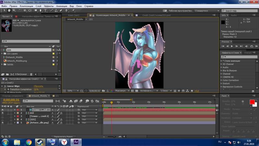
Task: Select the Clone Stamp tool
Action: point(56,10)
